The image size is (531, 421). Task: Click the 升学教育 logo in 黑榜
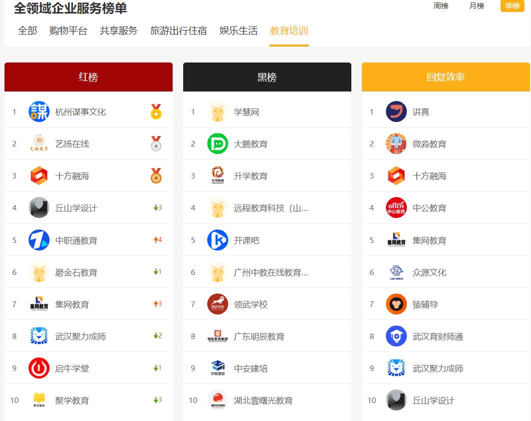pyautogui.click(x=218, y=176)
